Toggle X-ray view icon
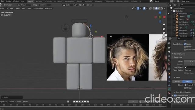This screenshot has width=195, height=110. point(150,8)
